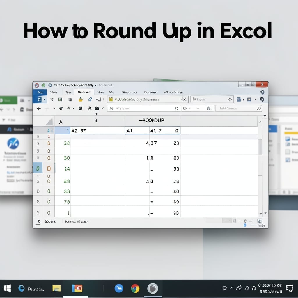
Task: Open the rightmost long-named ribbon tab
Action: coord(173,92)
